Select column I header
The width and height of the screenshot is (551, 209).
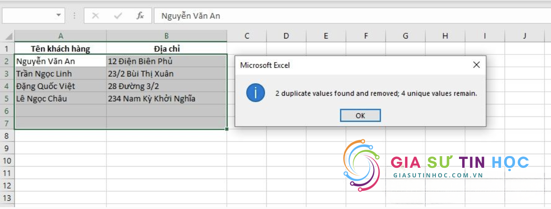click(485, 36)
